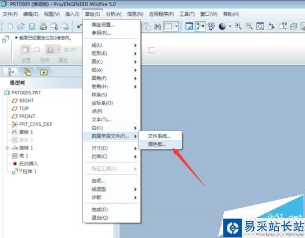
Task: Select the 在此插入 marker
Action: point(29,164)
